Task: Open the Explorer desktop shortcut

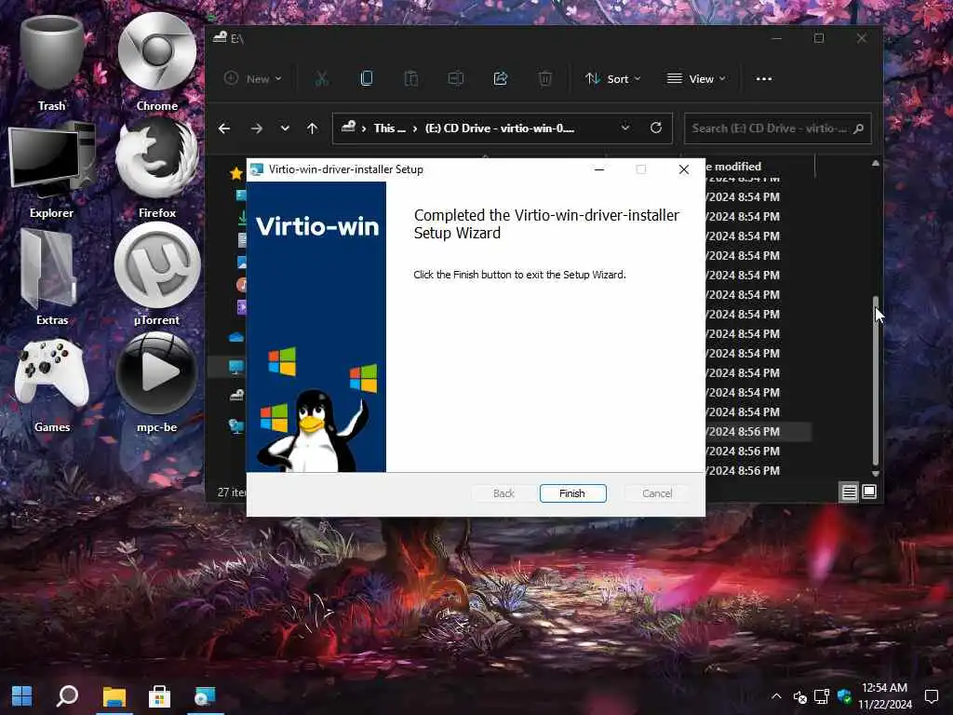Action: pos(52,171)
